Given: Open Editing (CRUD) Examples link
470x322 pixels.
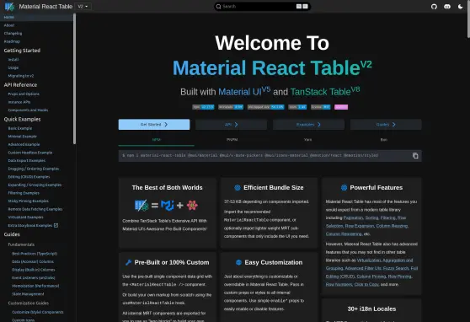Looking at the screenshot, I should click(x=29, y=177).
